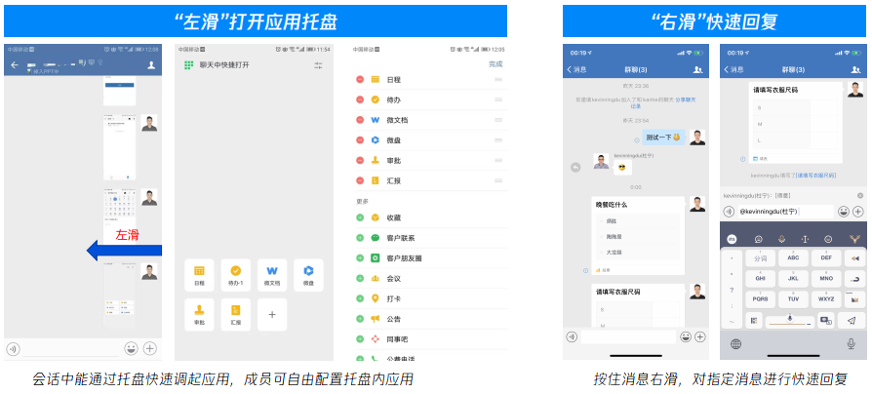The height and width of the screenshot is (394, 872).
Task: Open the 汇报 report tile
Action: click(x=235, y=313)
